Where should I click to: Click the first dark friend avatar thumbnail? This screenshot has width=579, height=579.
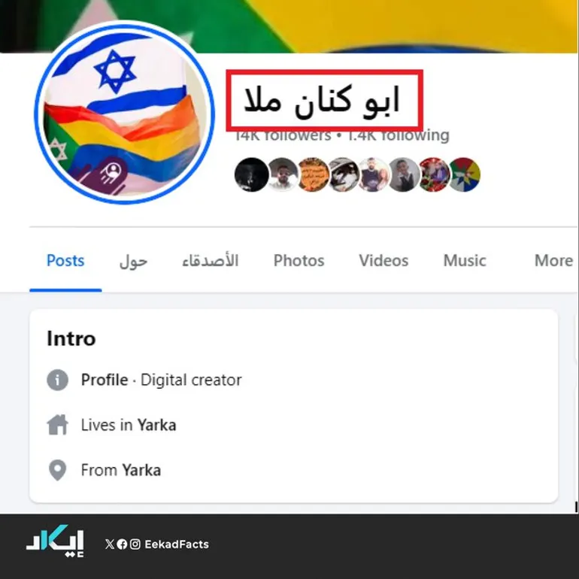[x=251, y=174]
